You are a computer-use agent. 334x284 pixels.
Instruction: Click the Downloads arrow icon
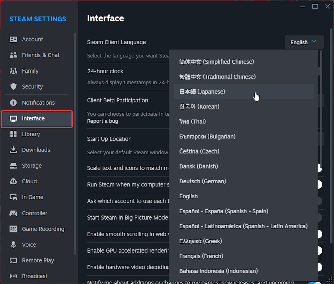pyautogui.click(x=13, y=150)
